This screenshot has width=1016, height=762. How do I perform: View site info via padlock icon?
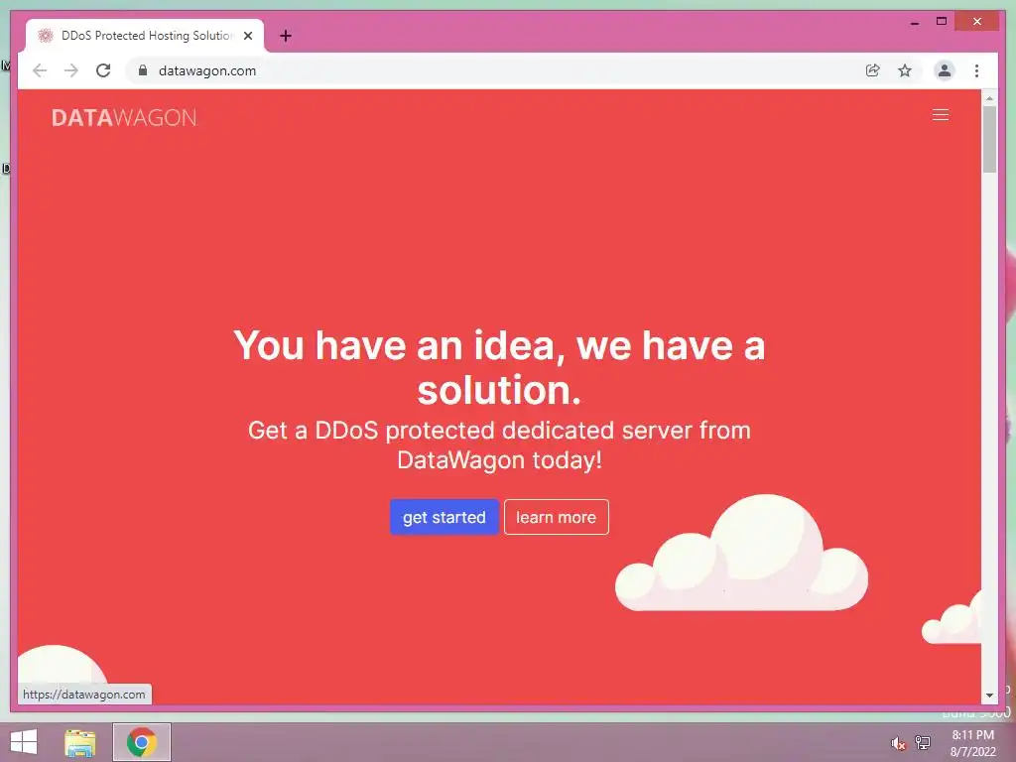pos(143,70)
